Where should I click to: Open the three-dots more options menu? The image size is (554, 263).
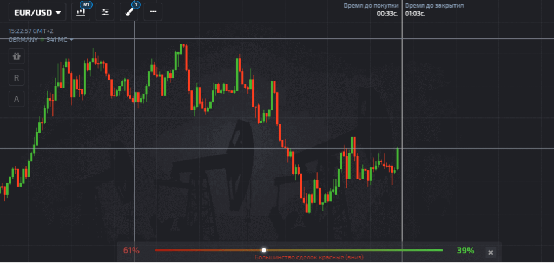(153, 11)
